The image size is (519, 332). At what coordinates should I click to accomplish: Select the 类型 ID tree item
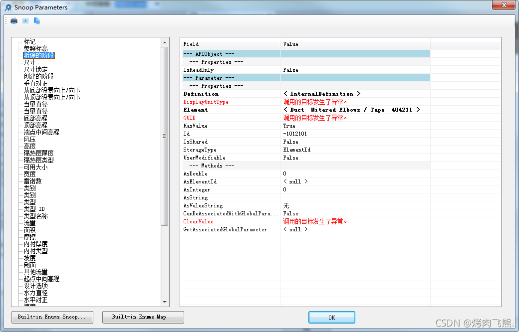(x=34, y=209)
